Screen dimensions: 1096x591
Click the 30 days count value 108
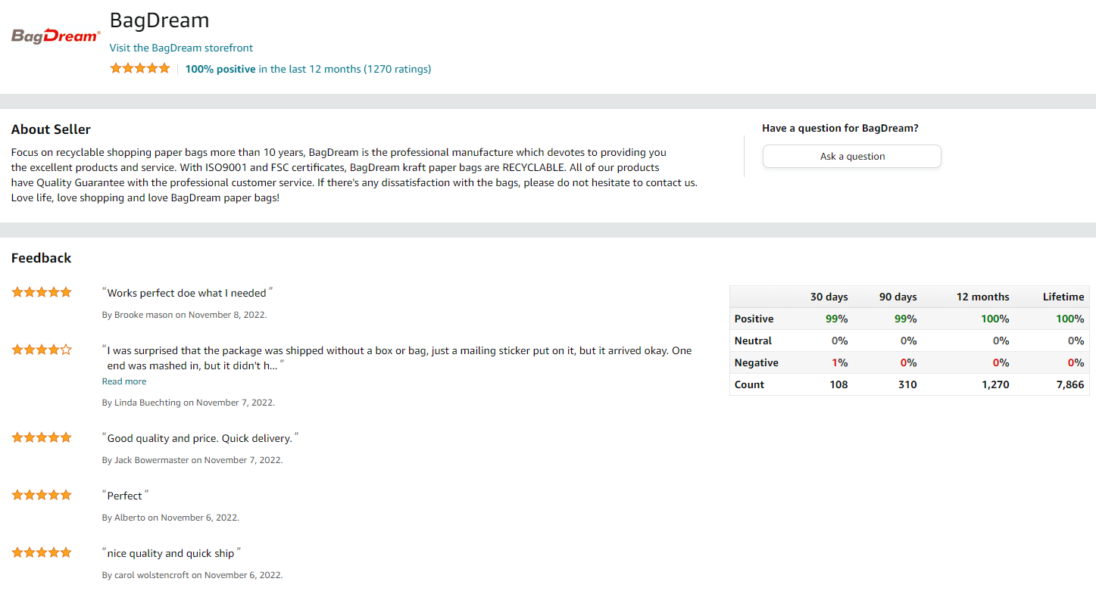pos(838,384)
